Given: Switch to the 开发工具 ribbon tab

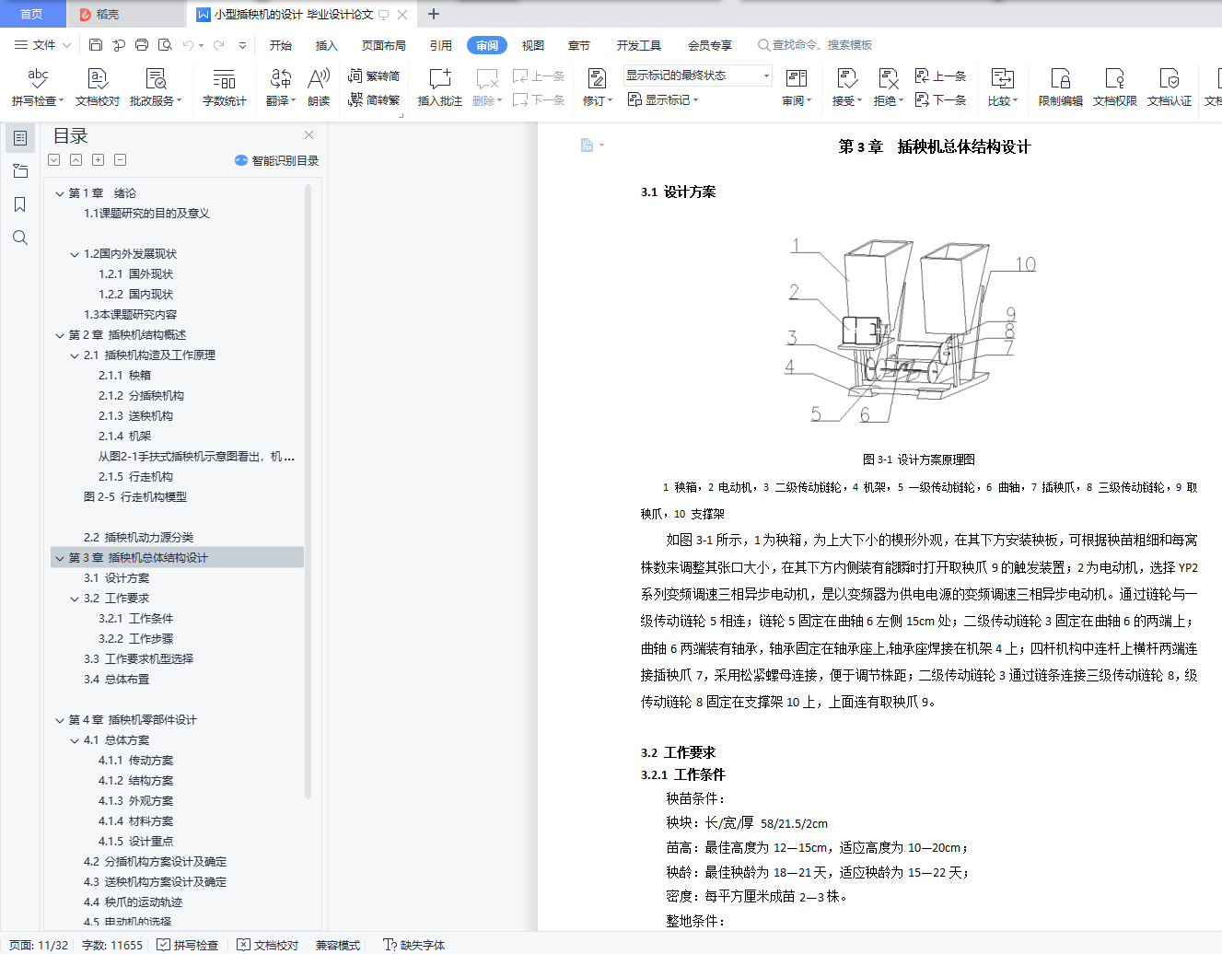Looking at the screenshot, I should [x=639, y=45].
